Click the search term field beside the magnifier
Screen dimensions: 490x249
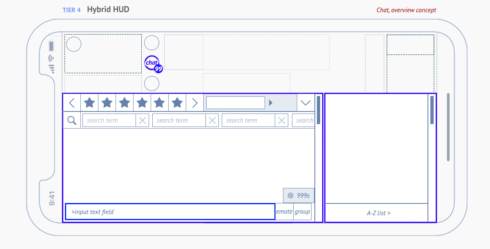(x=109, y=120)
